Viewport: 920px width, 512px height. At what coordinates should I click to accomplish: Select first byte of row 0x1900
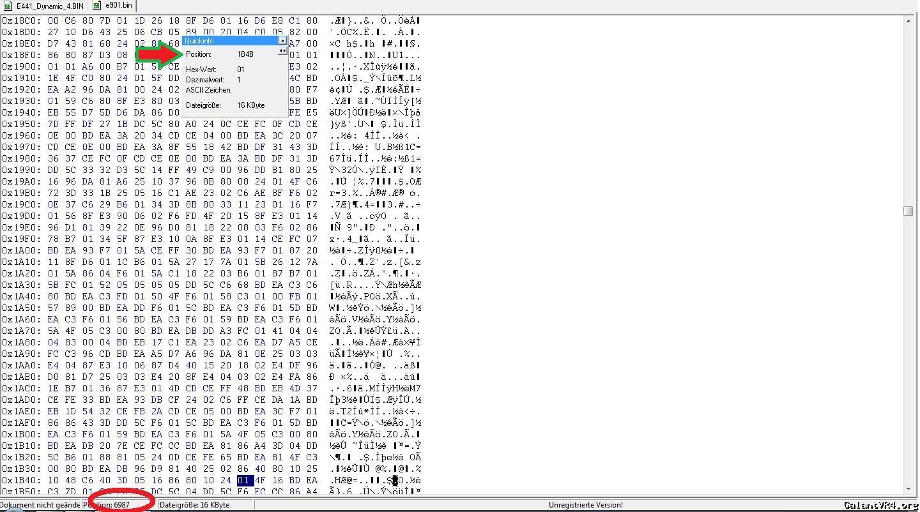pos(53,66)
